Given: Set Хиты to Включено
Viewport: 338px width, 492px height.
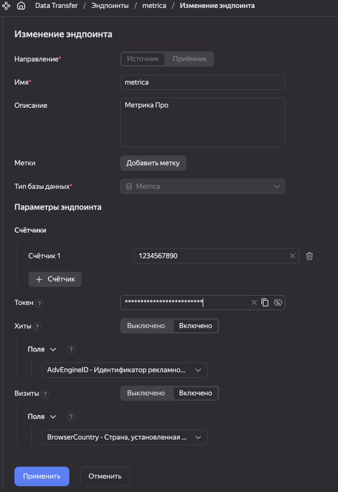Looking at the screenshot, I should [x=196, y=326].
